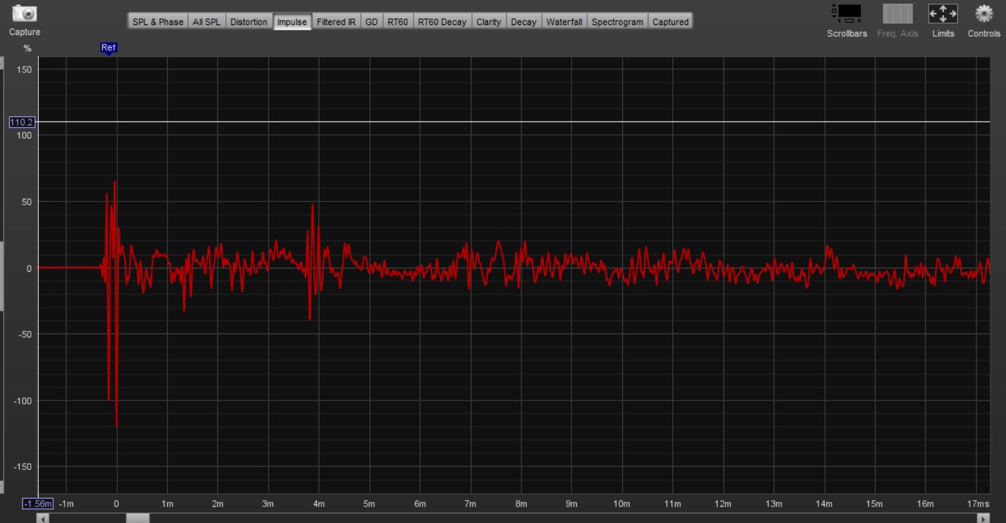View the Waterfall tab
Image resolution: width=1006 pixels, height=523 pixels.
pos(564,22)
